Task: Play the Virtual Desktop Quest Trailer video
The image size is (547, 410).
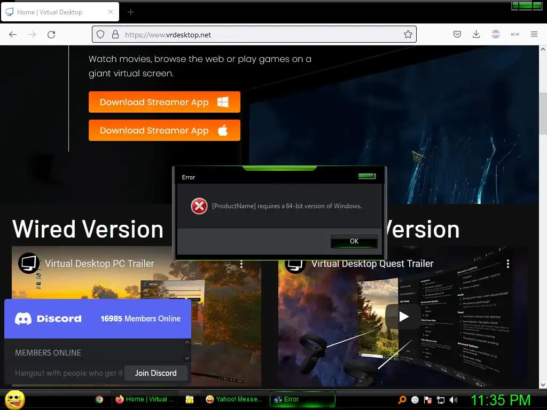Action: [x=404, y=317]
